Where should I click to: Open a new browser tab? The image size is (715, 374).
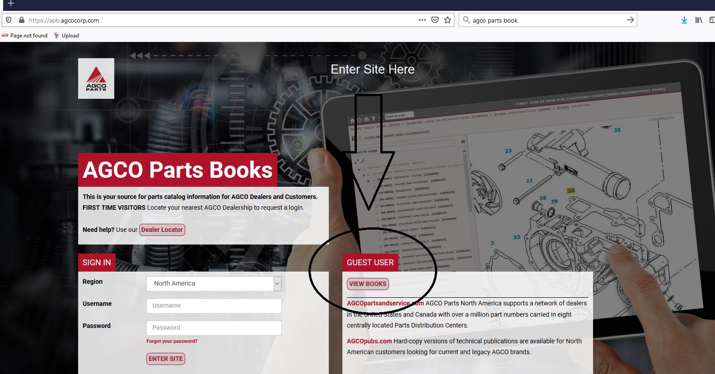click(x=11, y=4)
